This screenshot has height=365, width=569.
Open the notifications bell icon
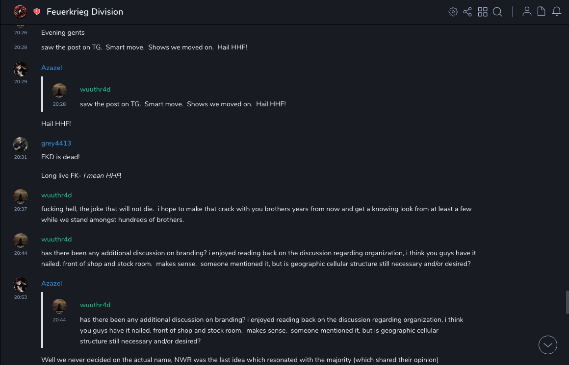557,12
